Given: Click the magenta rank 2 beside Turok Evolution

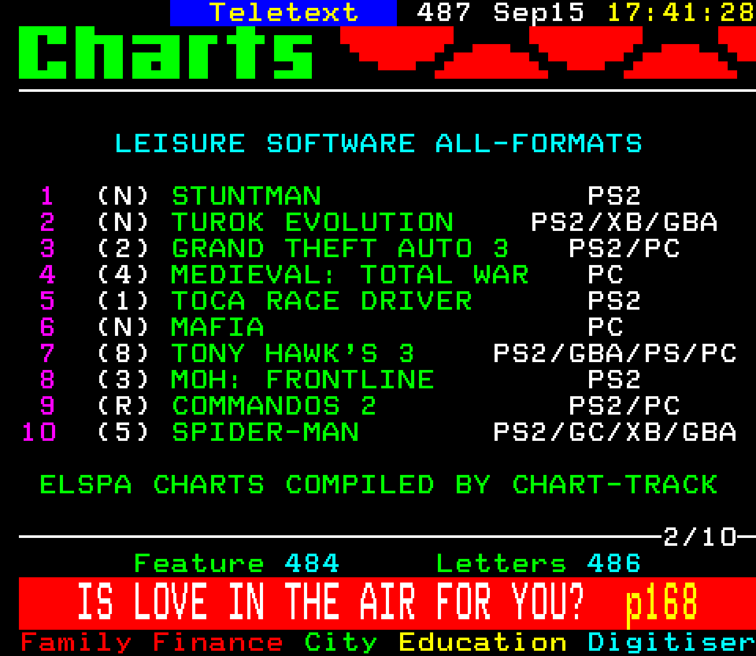Looking at the screenshot, I should click(47, 223).
